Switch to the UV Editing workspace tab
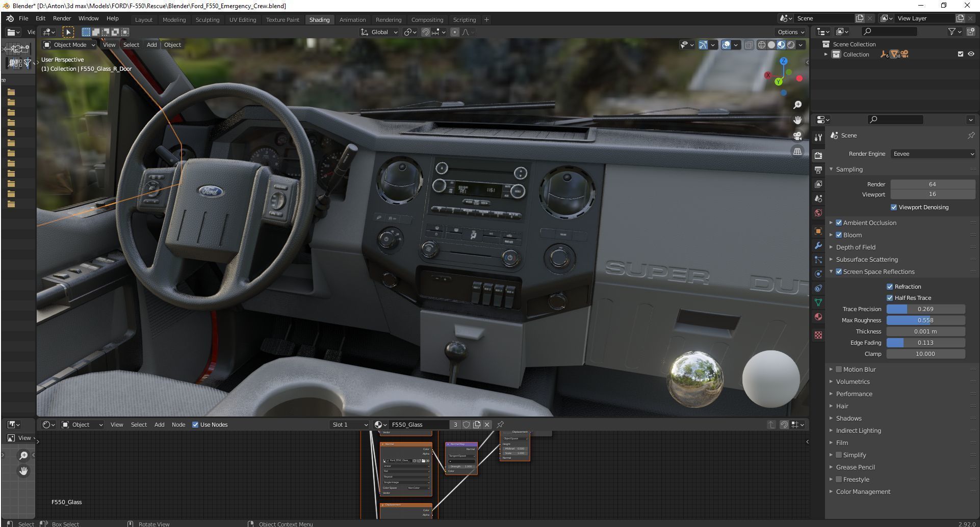 (x=243, y=20)
